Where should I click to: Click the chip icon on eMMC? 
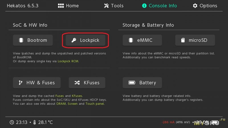131,40
